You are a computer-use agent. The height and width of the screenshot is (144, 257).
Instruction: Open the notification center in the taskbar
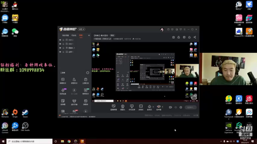[253, 141]
